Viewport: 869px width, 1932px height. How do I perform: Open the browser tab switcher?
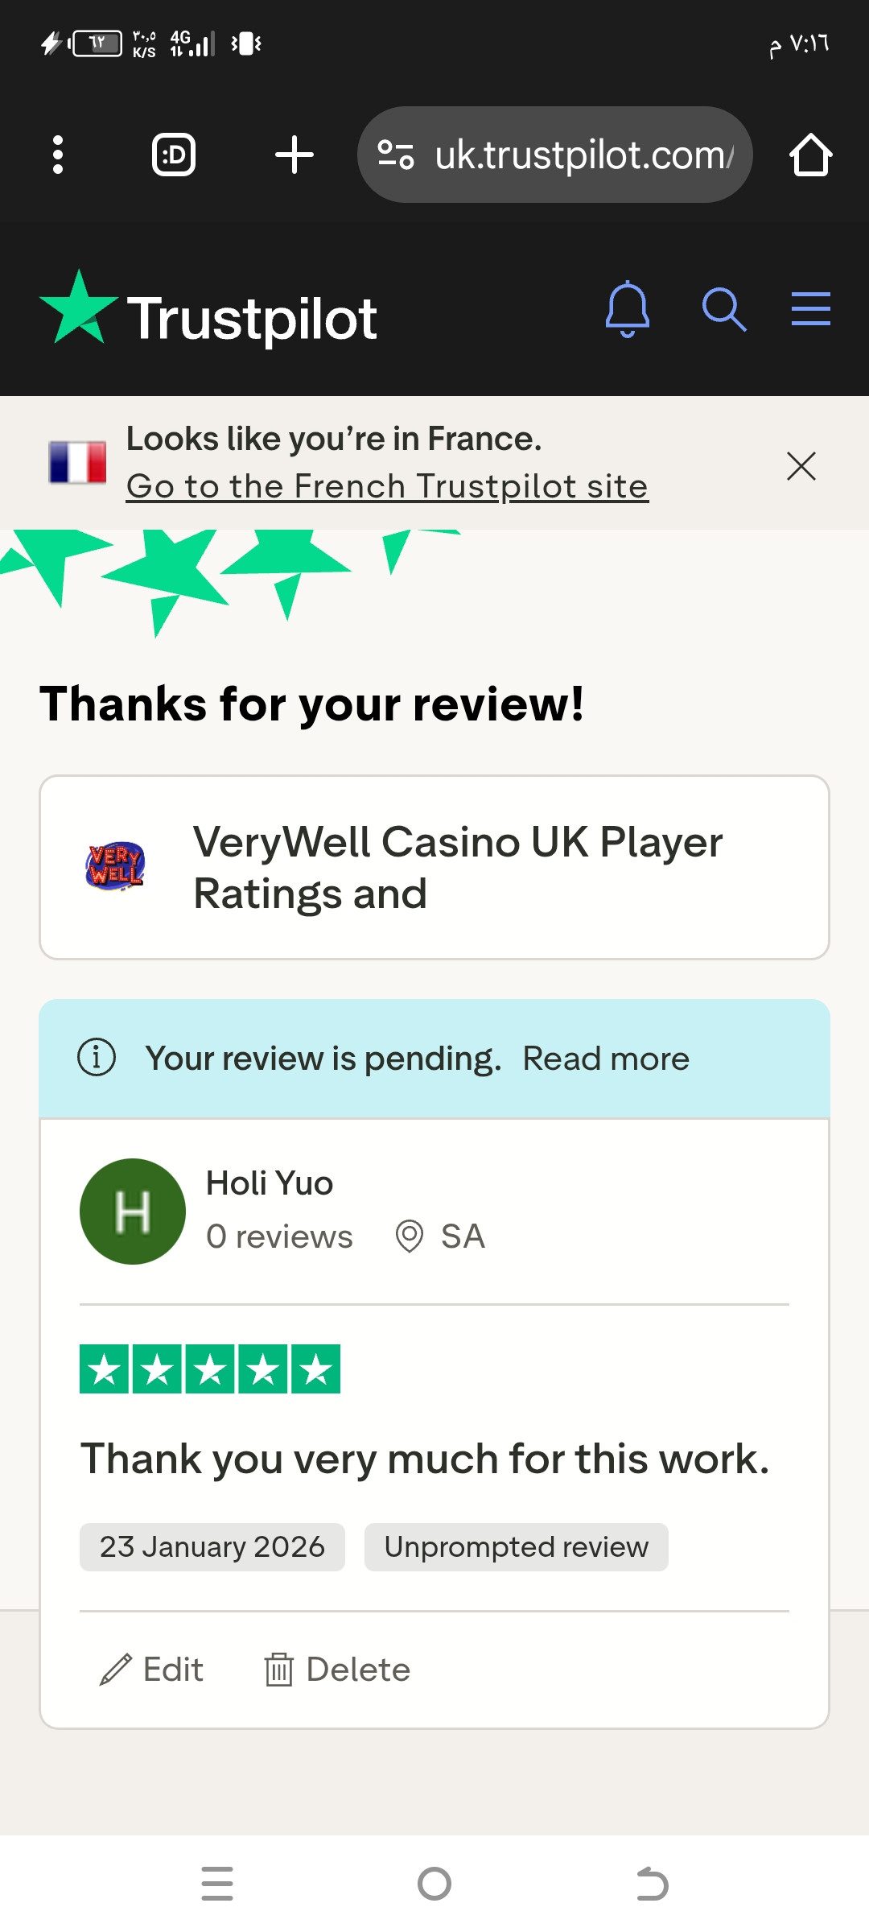point(174,155)
